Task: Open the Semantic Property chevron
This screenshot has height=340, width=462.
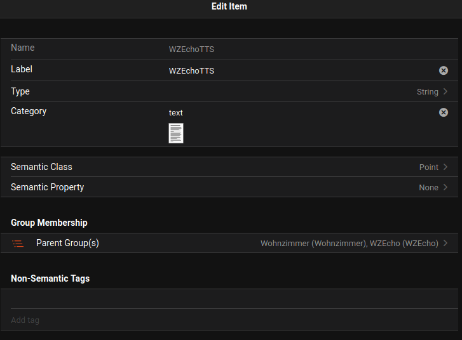Action: pyautogui.click(x=445, y=187)
